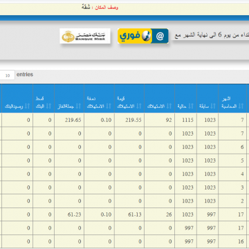Sort by دمغة الاستهلاك column arrows
Viewport: 249px width, 249px height.
(x=109, y=106)
